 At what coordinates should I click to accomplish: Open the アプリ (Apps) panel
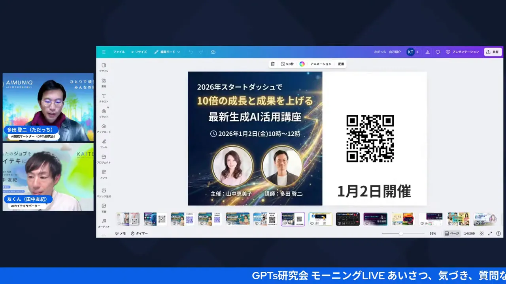pos(104,174)
